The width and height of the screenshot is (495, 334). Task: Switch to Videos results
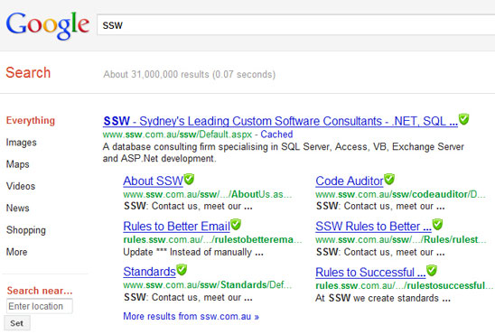(x=21, y=186)
